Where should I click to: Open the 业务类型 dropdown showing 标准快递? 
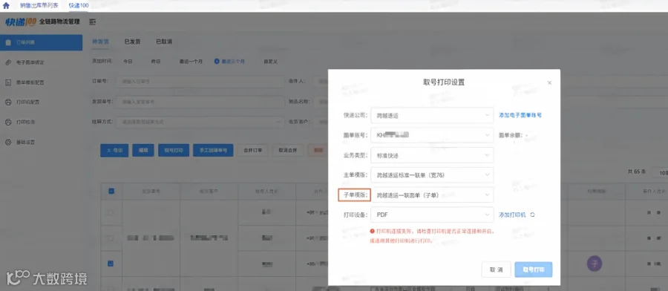coord(432,155)
